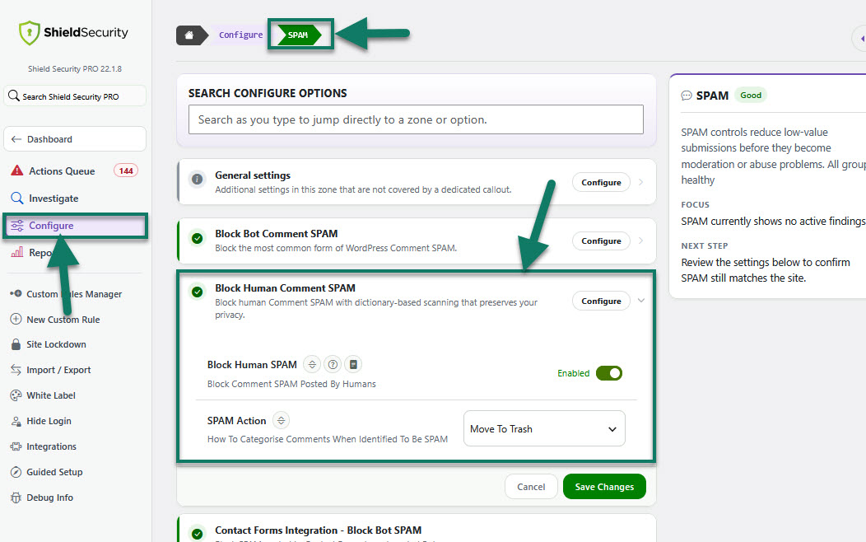Collapse the Block Human Comment SPAM section chevron
Image resolution: width=866 pixels, height=542 pixels.
[641, 301]
